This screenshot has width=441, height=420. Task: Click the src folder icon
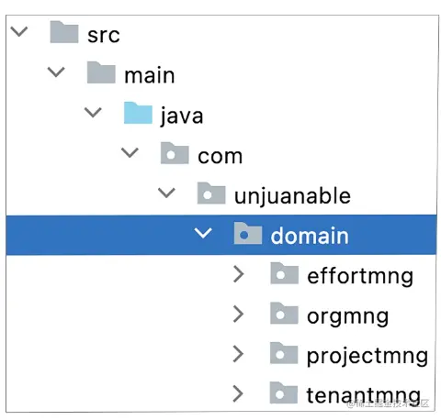point(64,32)
